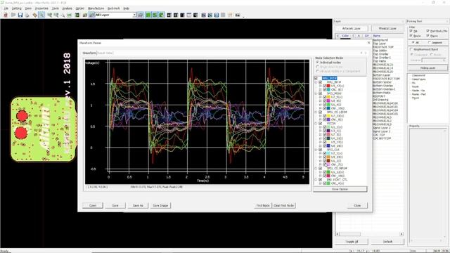This screenshot has height=253, width=450.
Task: Open the Manufacture menu
Action: [96, 8]
